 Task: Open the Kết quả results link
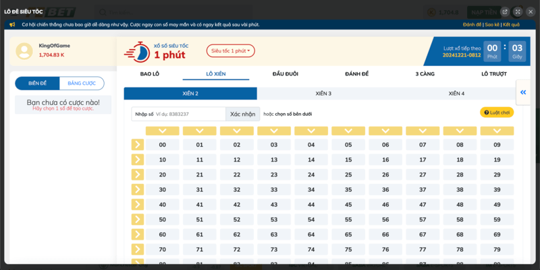511,25
